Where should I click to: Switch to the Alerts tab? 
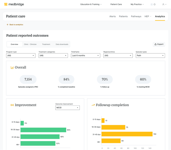112,16
